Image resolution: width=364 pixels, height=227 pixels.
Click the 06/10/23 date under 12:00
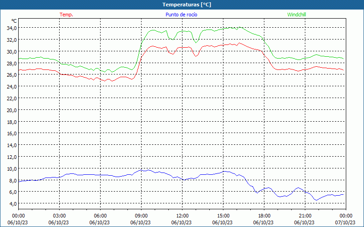[x=182, y=222]
